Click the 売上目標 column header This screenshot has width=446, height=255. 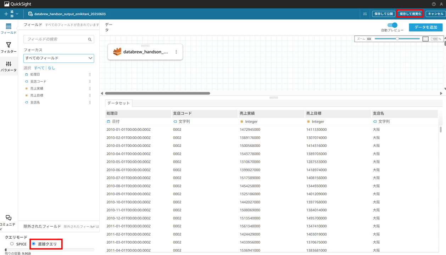coord(338,113)
